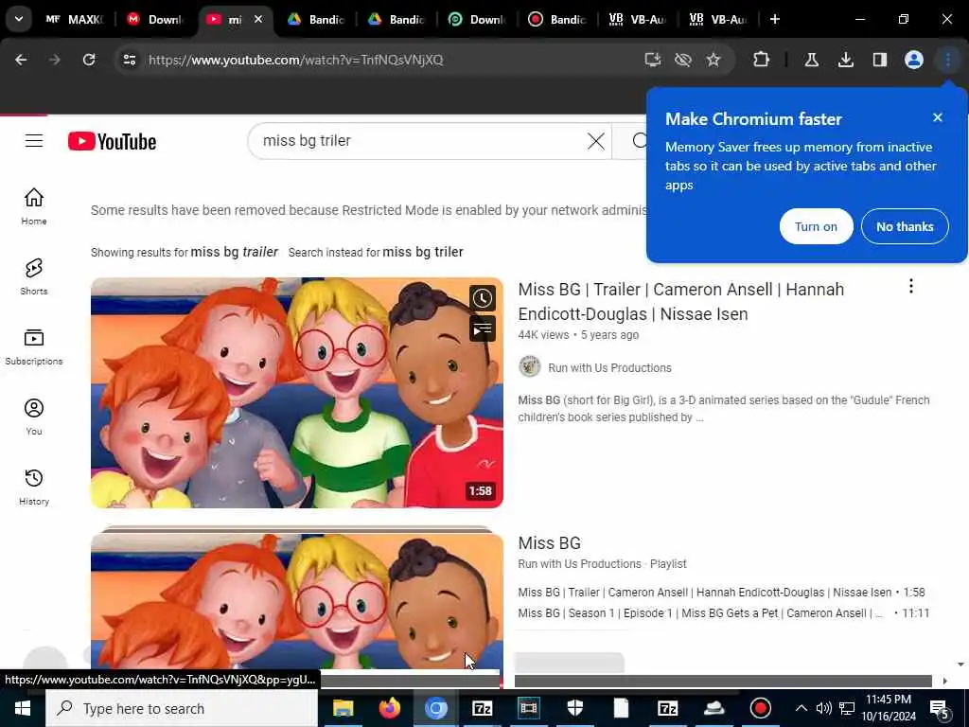Show hidden system tray icons
The height and width of the screenshot is (727, 969).
801,708
